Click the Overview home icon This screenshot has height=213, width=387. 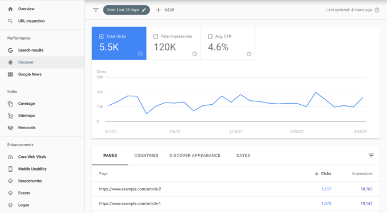point(10,9)
